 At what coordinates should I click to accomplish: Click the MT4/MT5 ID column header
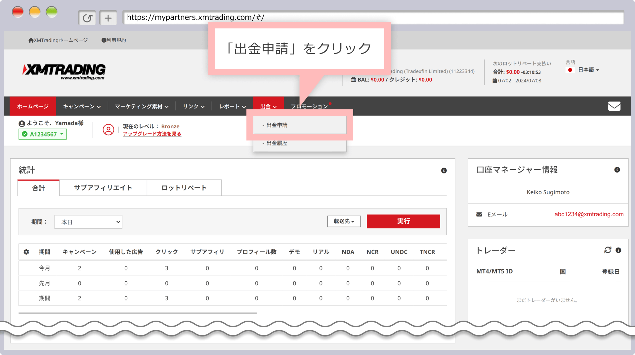point(494,271)
